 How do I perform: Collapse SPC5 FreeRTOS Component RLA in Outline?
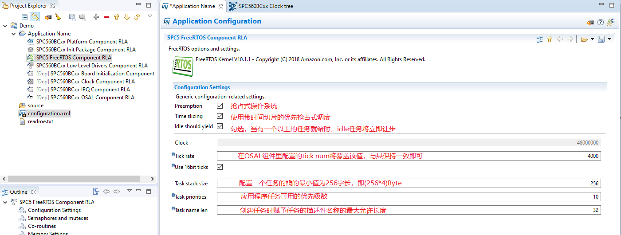pyautogui.click(x=5, y=202)
